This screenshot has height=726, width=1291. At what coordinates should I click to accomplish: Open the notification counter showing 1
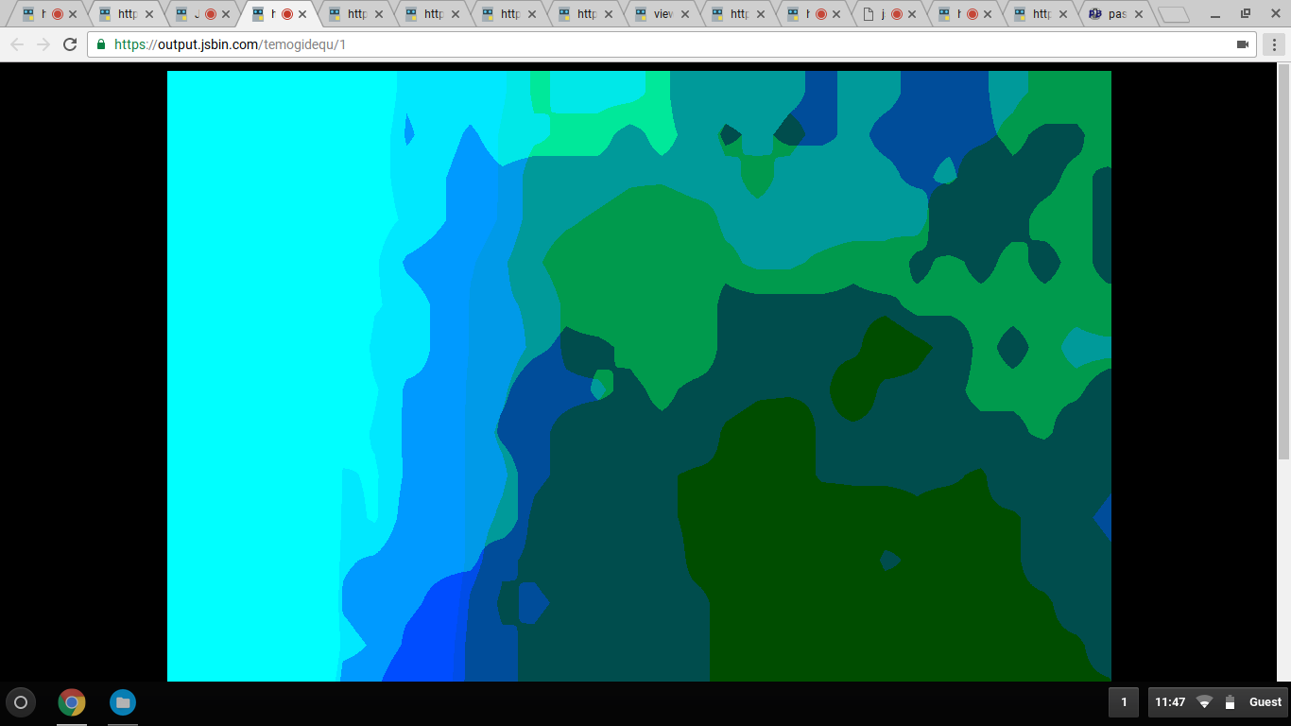point(1124,702)
